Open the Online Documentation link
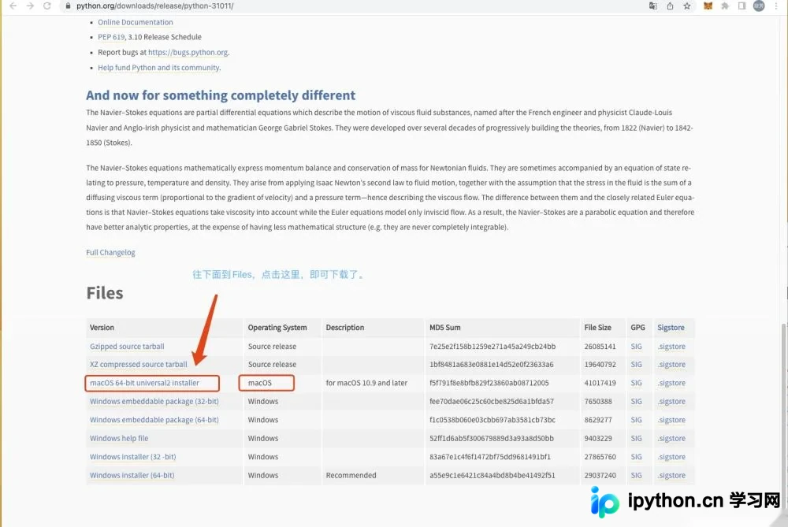Viewport: 788px width, 527px height. point(136,22)
